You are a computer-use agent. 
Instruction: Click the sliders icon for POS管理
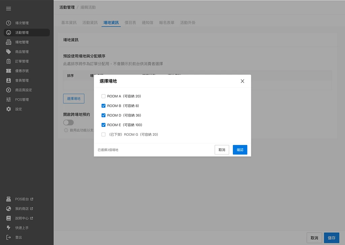(x=8, y=99)
